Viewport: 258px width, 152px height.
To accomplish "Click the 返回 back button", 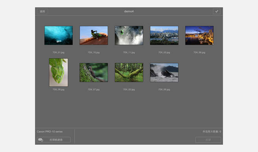I will pyautogui.click(x=42, y=11).
